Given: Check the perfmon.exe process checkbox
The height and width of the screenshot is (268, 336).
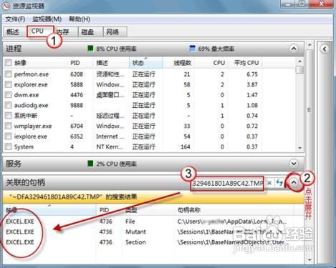Looking at the screenshot, I should (8, 74).
